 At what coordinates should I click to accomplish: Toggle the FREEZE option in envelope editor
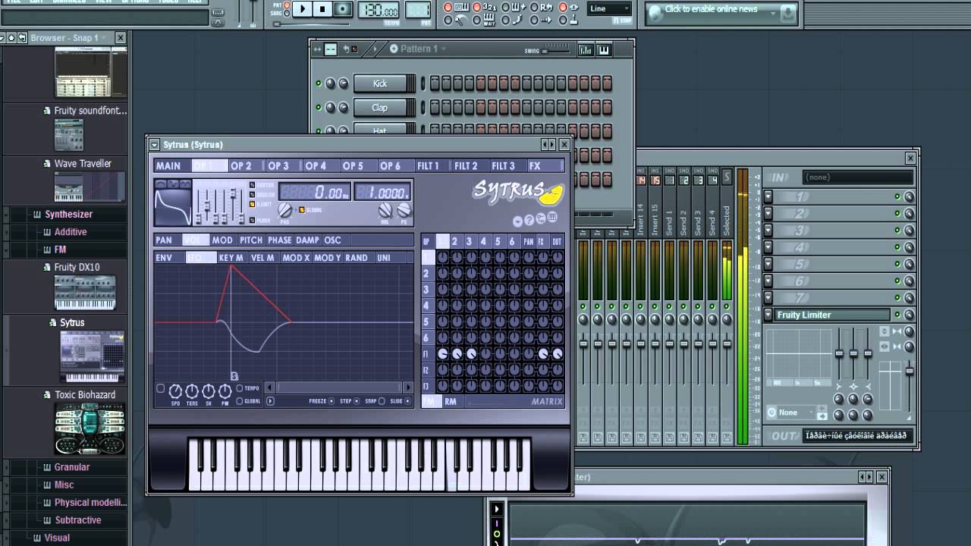pyautogui.click(x=332, y=401)
